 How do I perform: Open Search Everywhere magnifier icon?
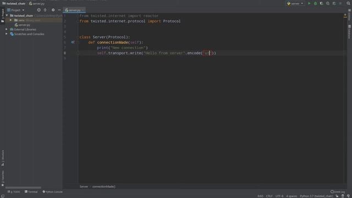click(348, 3)
